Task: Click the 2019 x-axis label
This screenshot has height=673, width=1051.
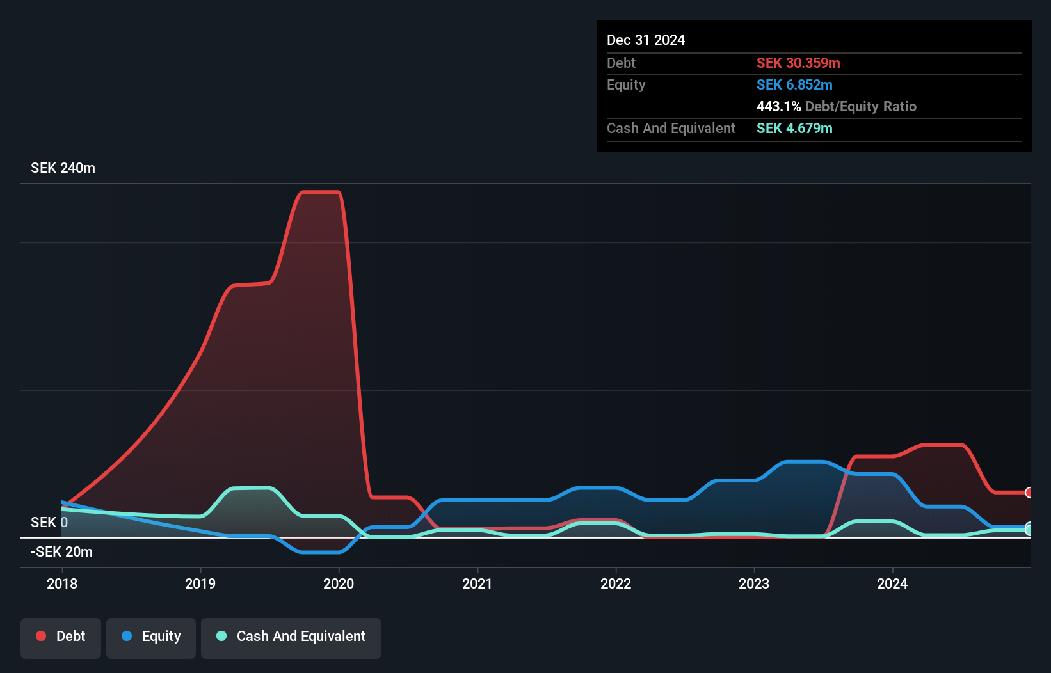Action: pos(200,583)
